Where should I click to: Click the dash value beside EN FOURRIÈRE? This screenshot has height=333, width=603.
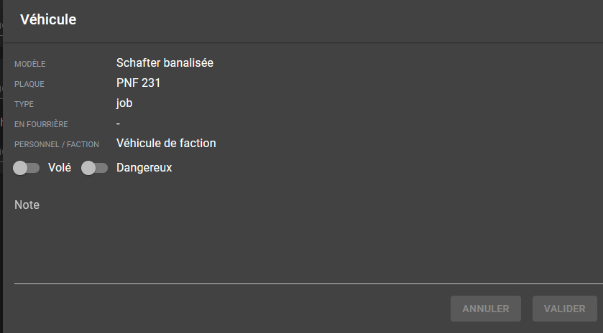pos(118,123)
